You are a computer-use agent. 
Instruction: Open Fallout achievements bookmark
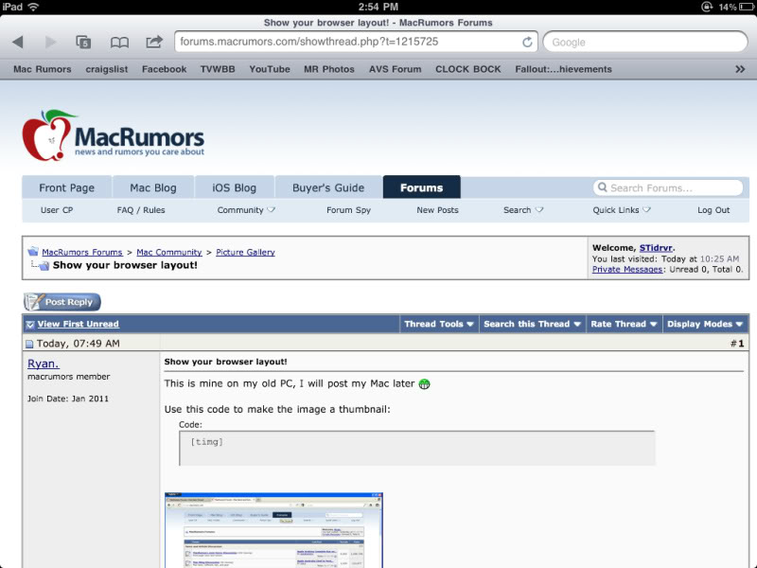point(563,69)
